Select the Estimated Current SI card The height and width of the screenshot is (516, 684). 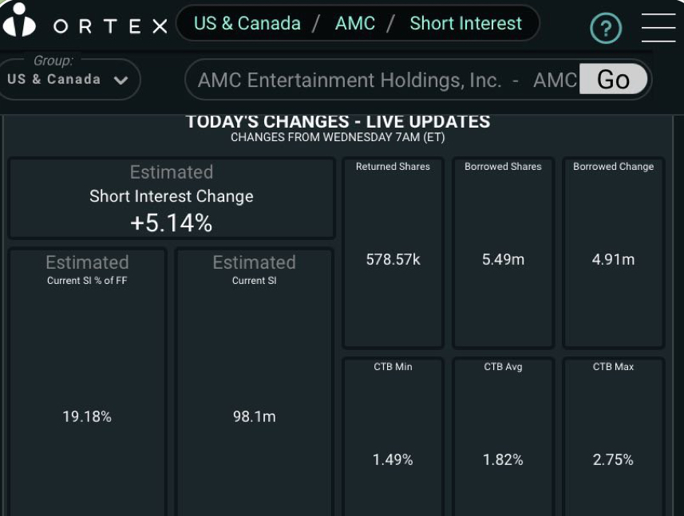click(253, 383)
